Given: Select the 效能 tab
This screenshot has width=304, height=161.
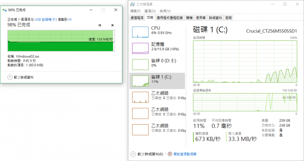Looking at the screenshot, I should [150, 18].
